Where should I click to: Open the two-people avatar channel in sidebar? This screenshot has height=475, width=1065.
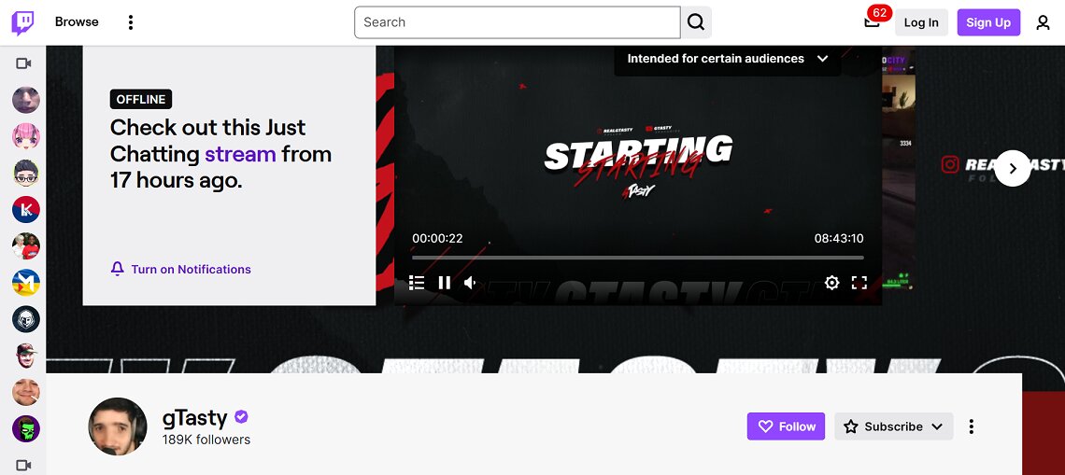(x=26, y=246)
